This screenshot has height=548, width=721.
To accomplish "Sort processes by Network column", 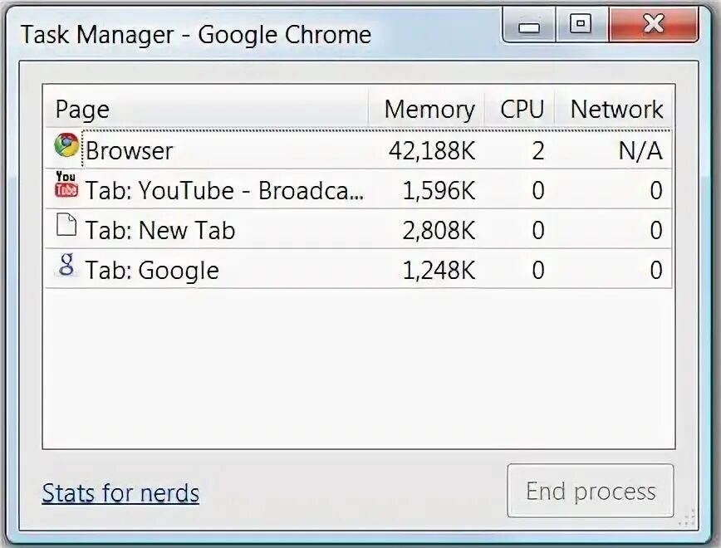I will tap(613, 110).
